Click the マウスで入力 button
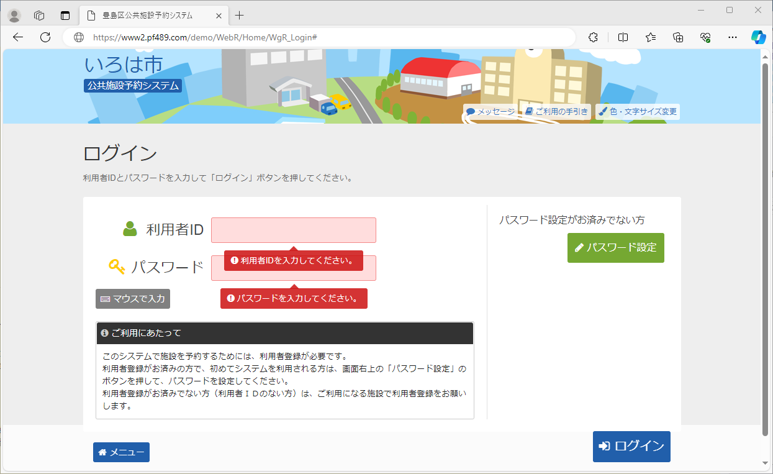This screenshot has width=773, height=474. click(133, 299)
